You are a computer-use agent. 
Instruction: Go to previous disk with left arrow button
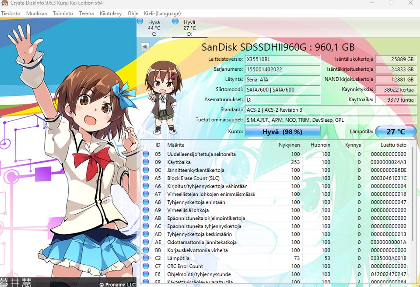(x=145, y=47)
